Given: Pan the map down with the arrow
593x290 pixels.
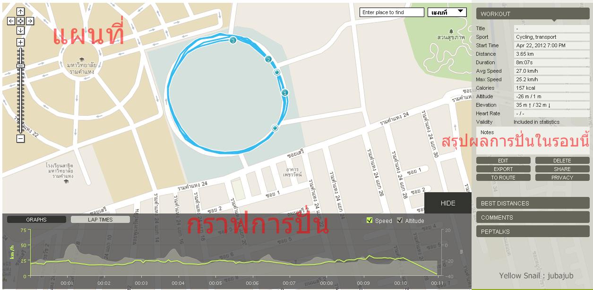Looking at the screenshot, I should coord(20,30).
